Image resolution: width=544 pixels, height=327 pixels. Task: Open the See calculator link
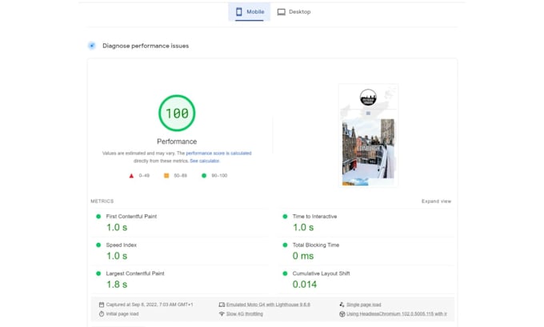tap(204, 161)
